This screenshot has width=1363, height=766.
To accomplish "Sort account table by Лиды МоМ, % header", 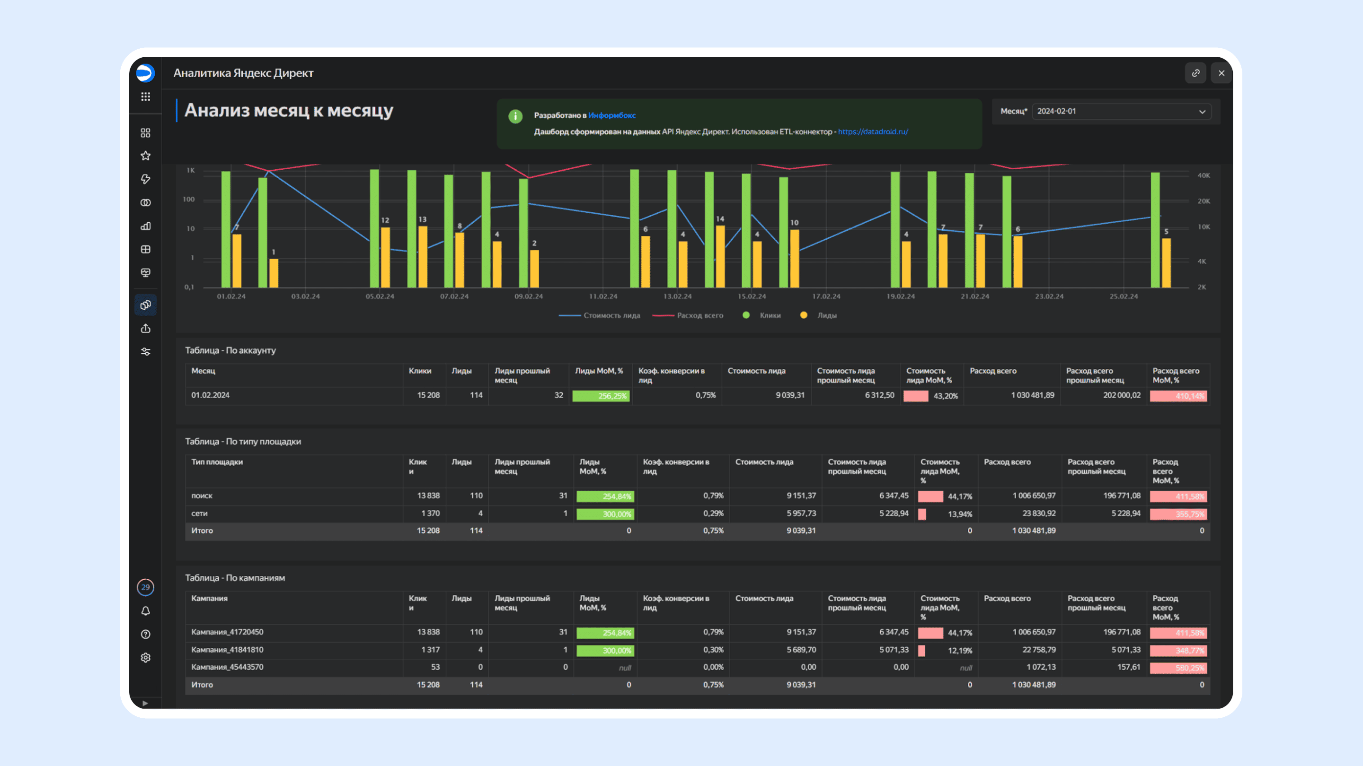I will coord(599,371).
